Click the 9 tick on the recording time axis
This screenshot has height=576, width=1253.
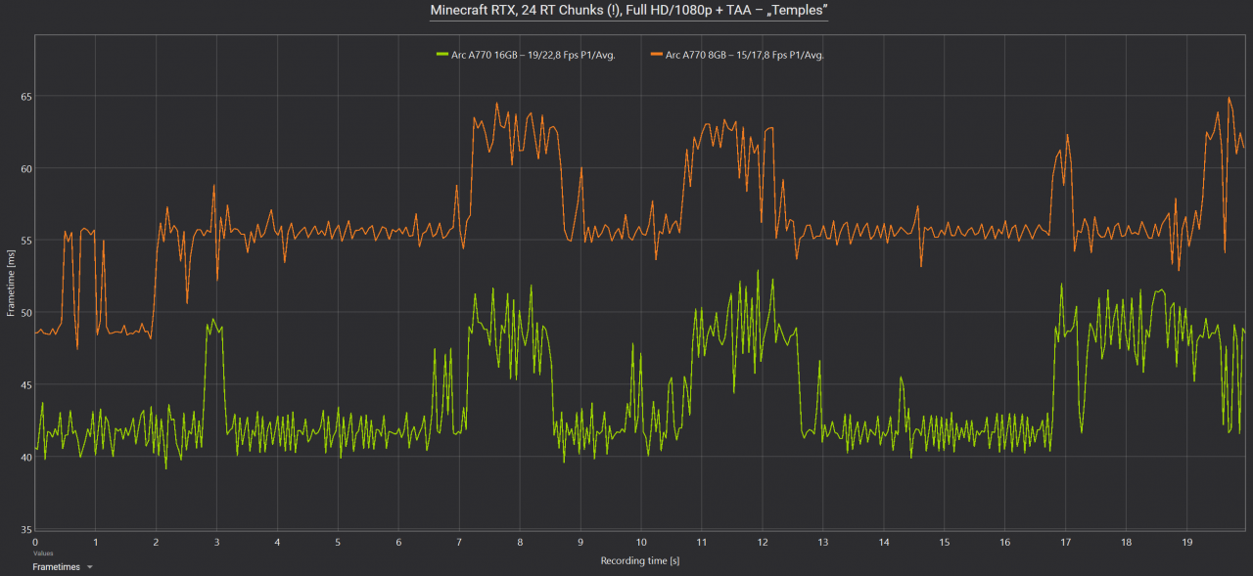point(580,541)
